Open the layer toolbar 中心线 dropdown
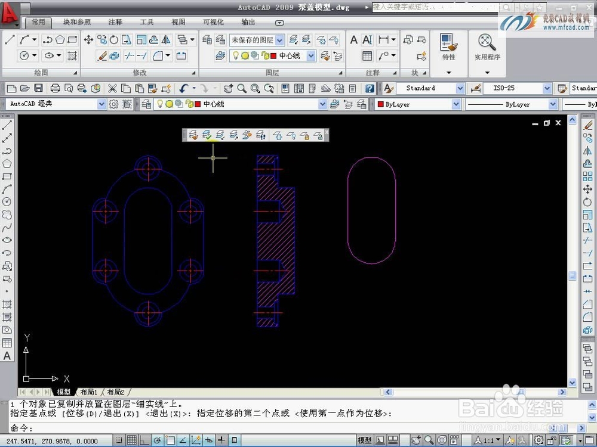 pyautogui.click(x=322, y=104)
